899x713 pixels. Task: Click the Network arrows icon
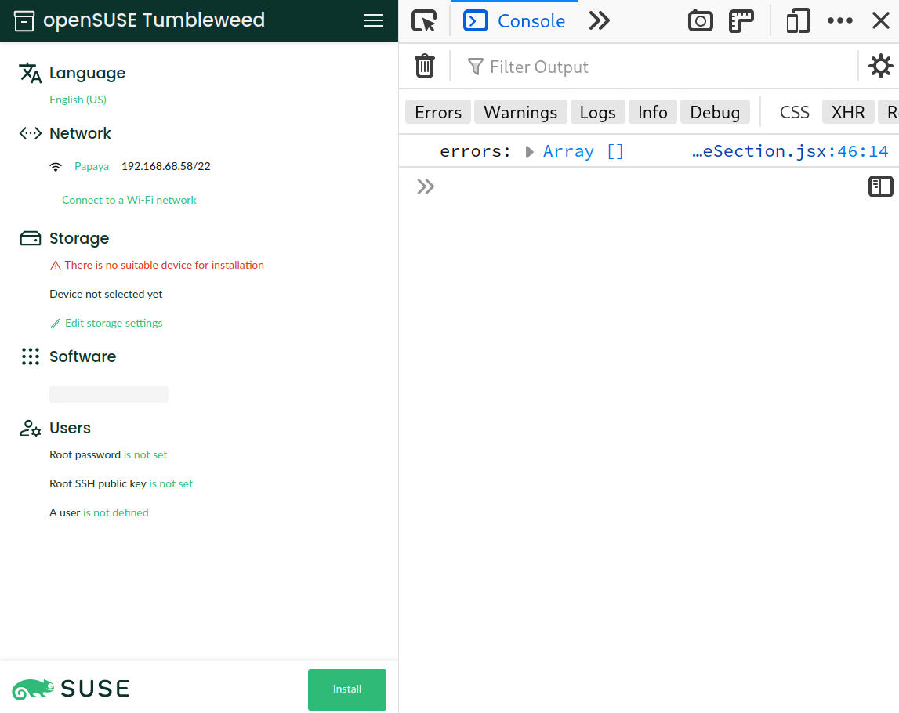click(x=31, y=133)
